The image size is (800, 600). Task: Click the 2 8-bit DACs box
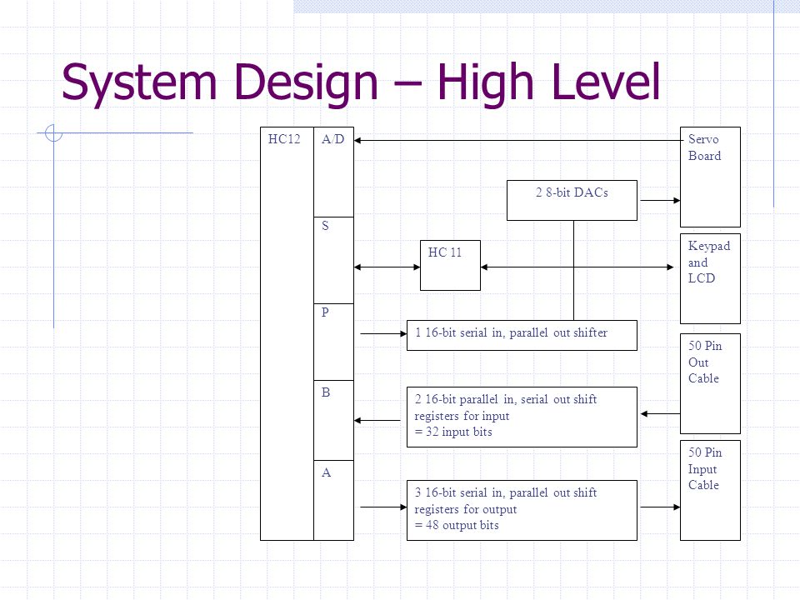tap(572, 201)
